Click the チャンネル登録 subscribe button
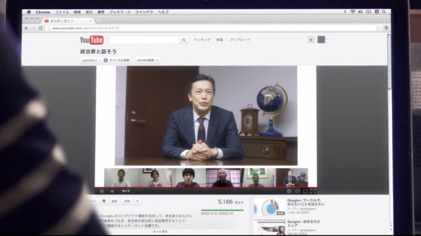421x236 pixels. [x=116, y=61]
